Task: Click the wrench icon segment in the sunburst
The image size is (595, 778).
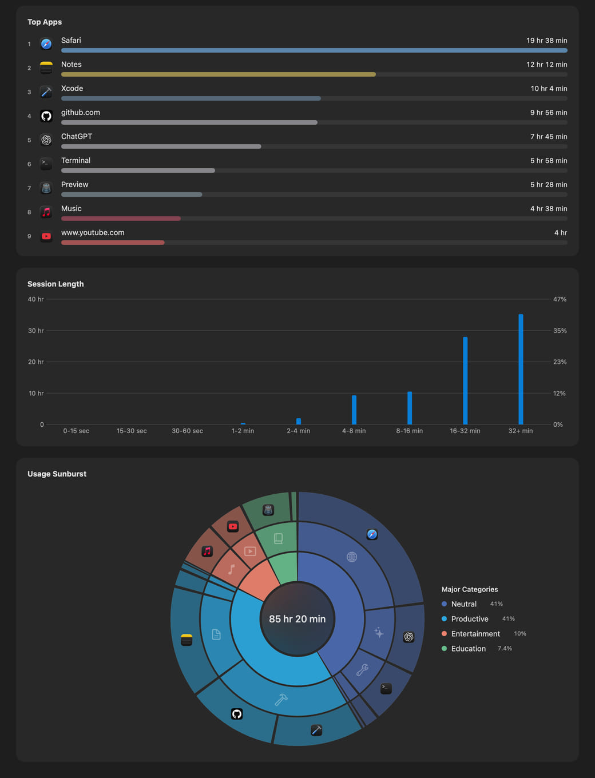Action: [362, 669]
